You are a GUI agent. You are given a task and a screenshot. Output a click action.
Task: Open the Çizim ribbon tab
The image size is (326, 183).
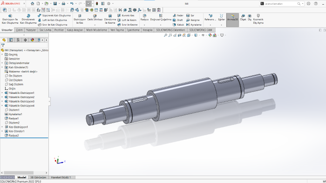(20, 30)
